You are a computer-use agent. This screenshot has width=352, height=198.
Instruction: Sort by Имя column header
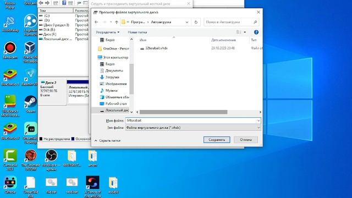click(143, 40)
